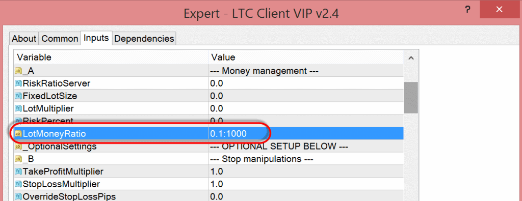The height and width of the screenshot is (201, 522).
Task: Click the LotMultiplier variable type icon
Action: pyautogui.click(x=18, y=108)
